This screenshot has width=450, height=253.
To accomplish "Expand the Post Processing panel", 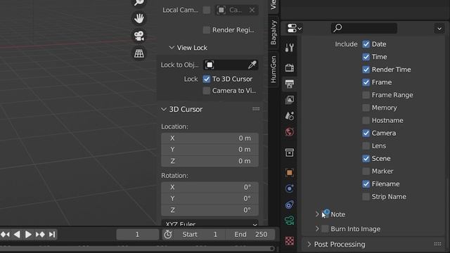I will pos(309,245).
